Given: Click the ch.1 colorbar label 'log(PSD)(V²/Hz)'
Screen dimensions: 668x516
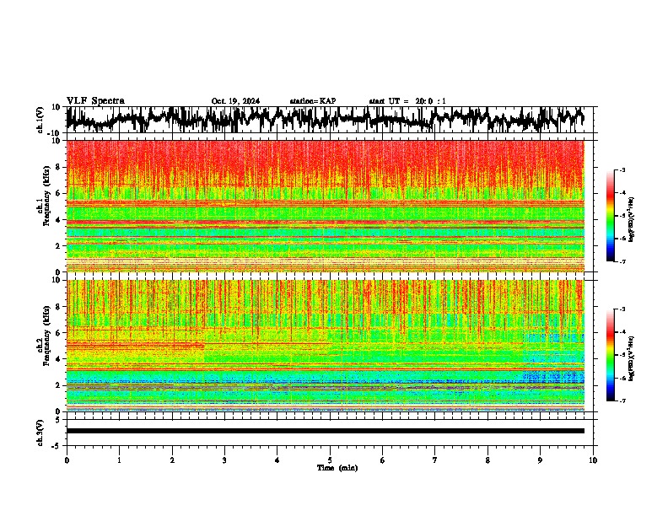Looking at the screenshot, I should coord(631,219).
